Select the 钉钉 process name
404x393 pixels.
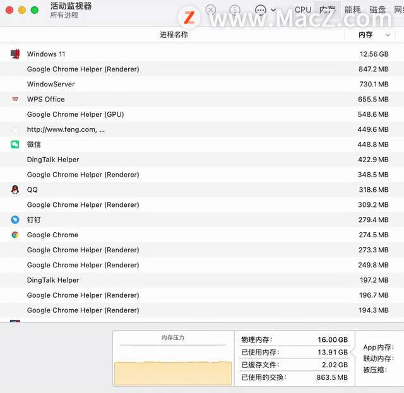33,220
